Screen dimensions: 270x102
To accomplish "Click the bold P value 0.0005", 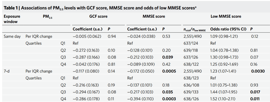I will click(169, 71).
